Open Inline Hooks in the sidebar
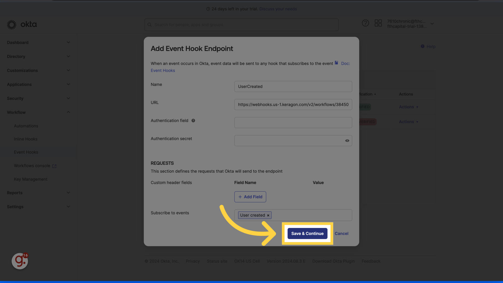503x283 pixels. (26, 139)
